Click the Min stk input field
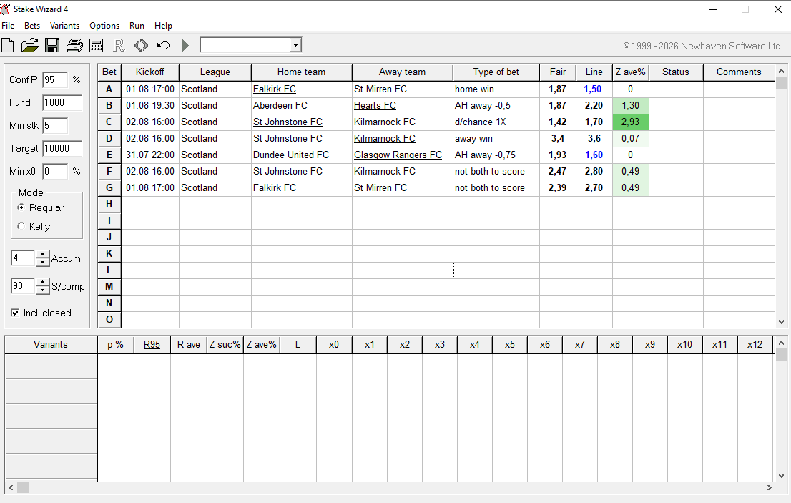791x503 pixels. coord(55,126)
